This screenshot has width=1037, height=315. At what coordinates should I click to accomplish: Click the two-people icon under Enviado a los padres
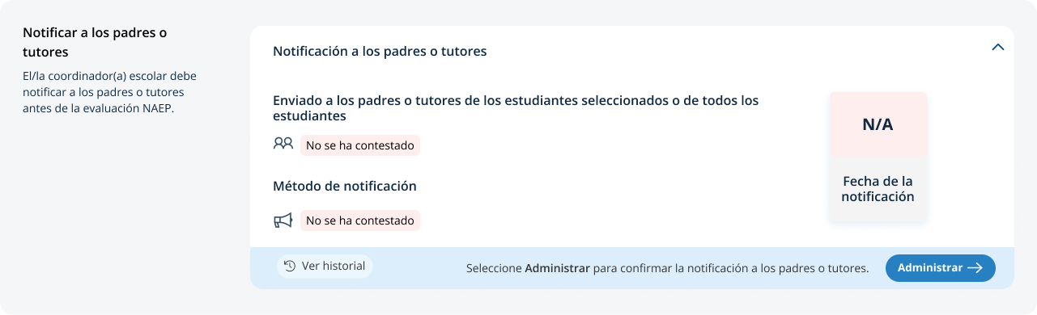point(283,144)
